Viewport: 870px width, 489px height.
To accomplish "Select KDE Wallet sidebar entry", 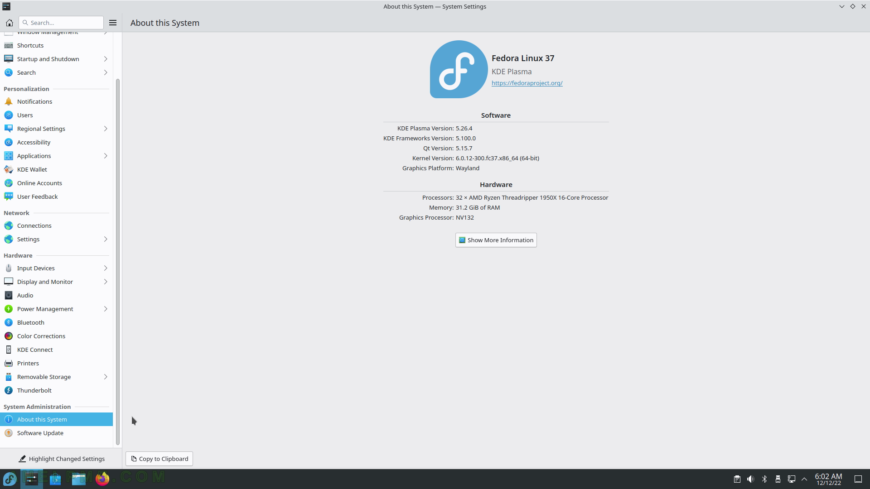I will pyautogui.click(x=56, y=169).
